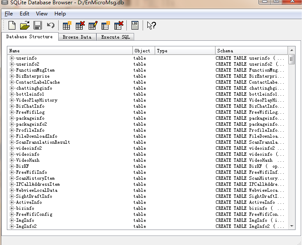The width and height of the screenshot is (302, 245).
Task: Select the FreeWifiConfig table row
Action: tap(147, 214)
